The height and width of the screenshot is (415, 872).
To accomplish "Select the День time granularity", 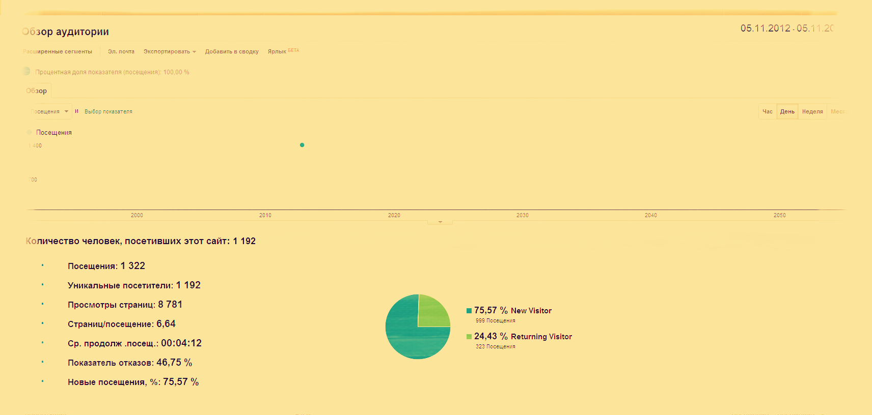I will (x=787, y=111).
